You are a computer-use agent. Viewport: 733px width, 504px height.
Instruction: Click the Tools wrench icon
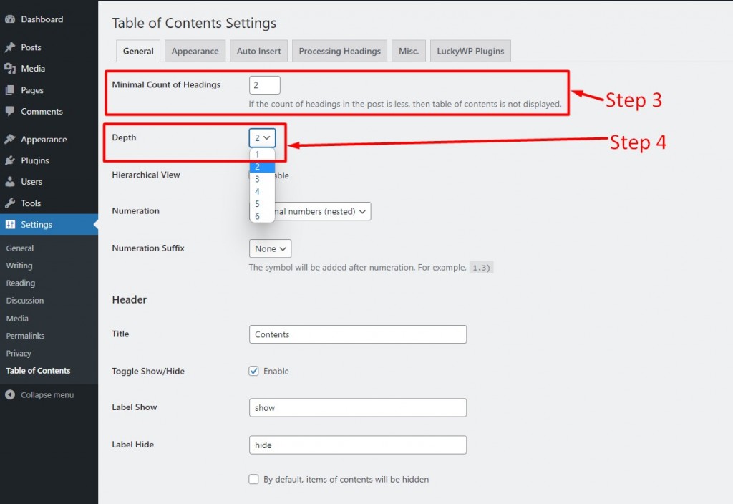point(10,203)
